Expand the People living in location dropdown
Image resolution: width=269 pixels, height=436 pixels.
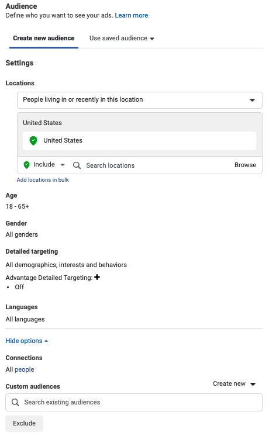(x=140, y=100)
